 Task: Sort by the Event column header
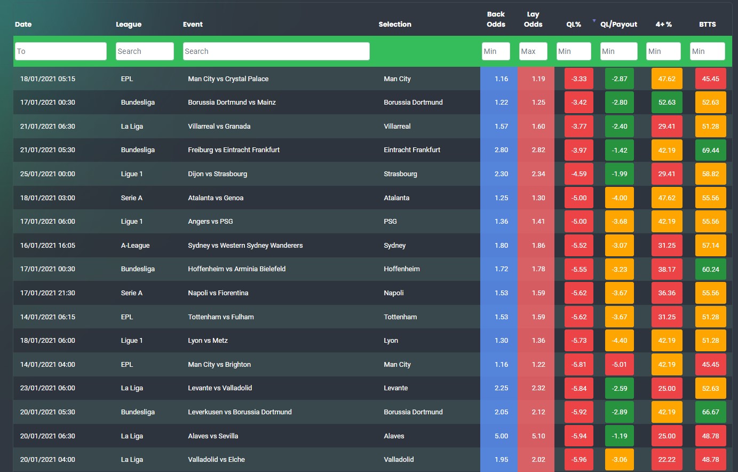193,24
